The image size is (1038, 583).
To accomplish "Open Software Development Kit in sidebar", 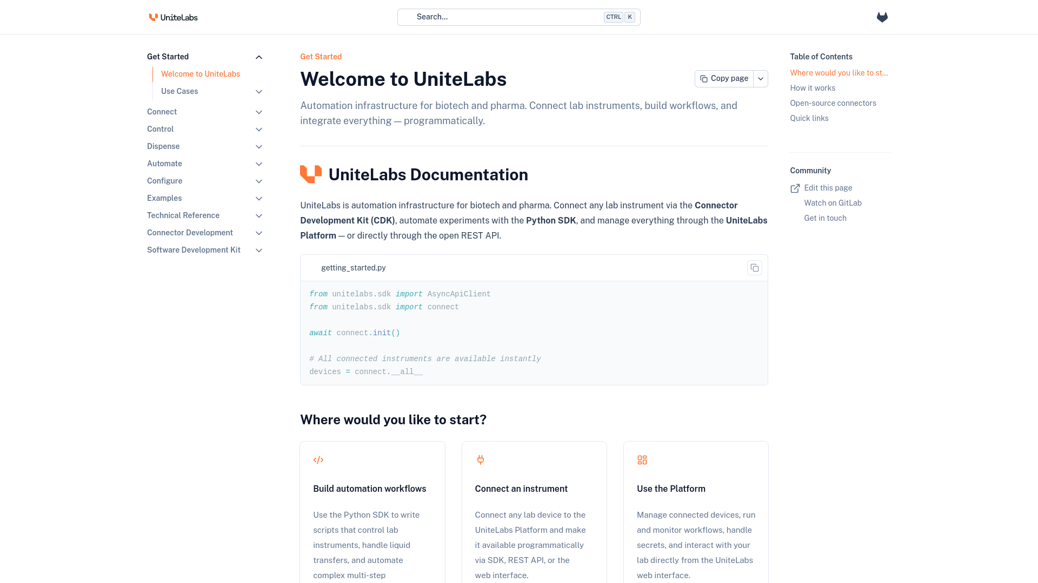I will 194,250.
